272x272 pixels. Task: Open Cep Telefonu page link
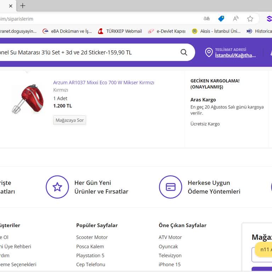(x=91, y=265)
